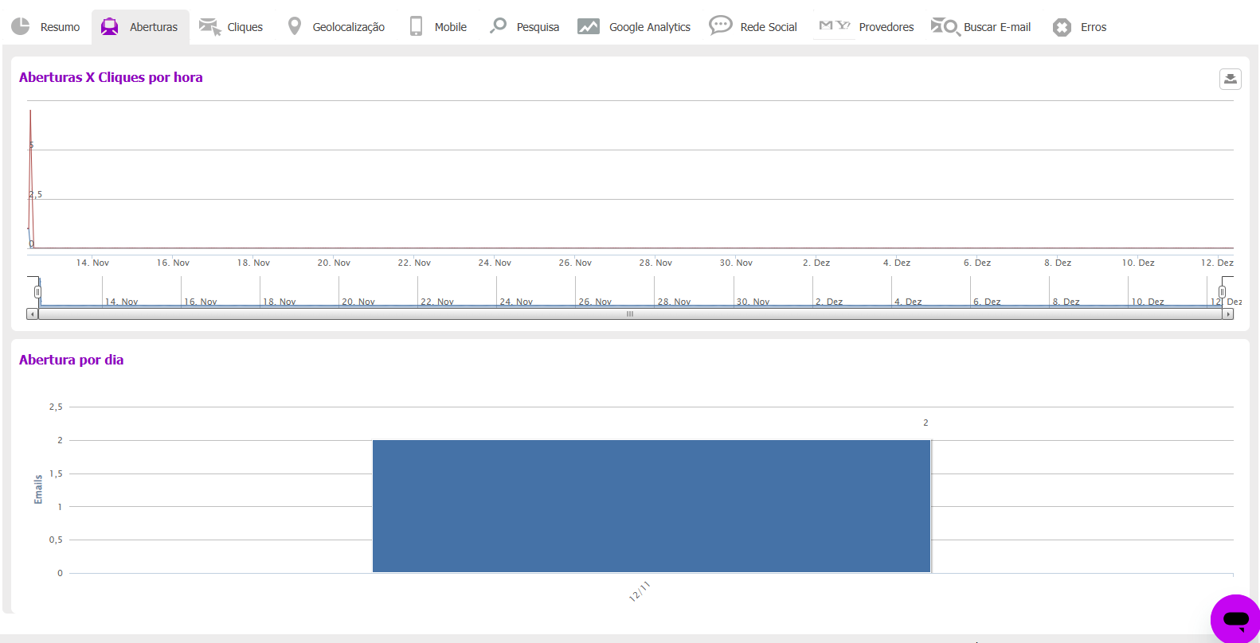The image size is (1260, 643).
Task: Click the 'Emails' vertical axis title
Action: tap(38, 489)
